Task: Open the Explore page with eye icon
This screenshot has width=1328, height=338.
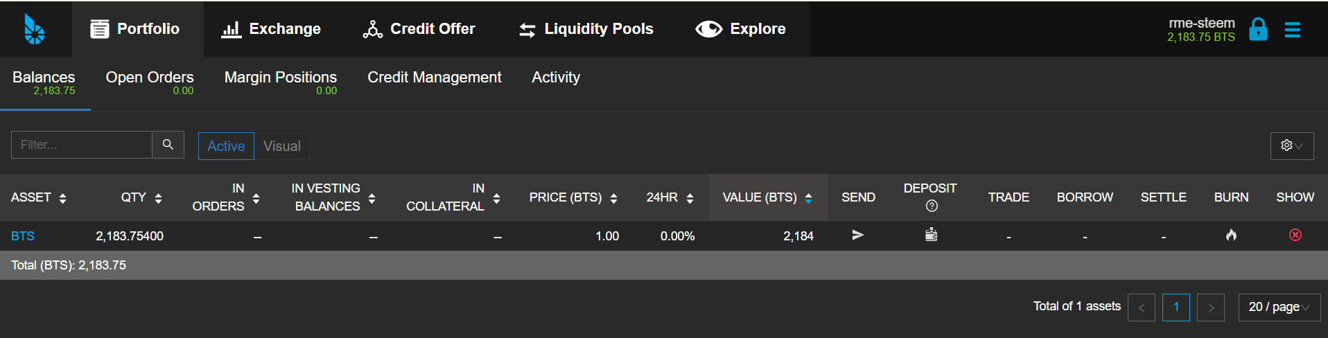Action: click(740, 29)
